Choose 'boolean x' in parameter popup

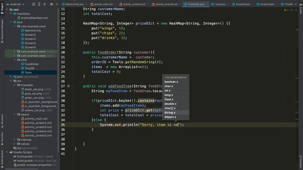[176, 82]
